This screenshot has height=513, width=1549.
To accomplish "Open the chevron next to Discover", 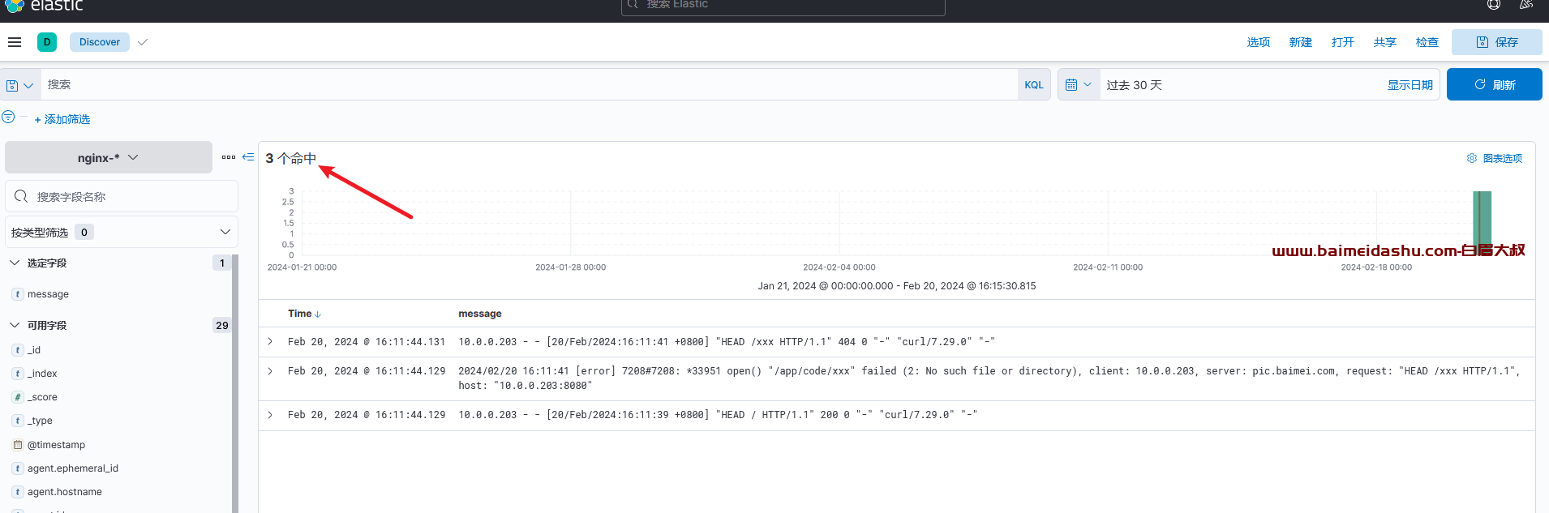I will (143, 42).
